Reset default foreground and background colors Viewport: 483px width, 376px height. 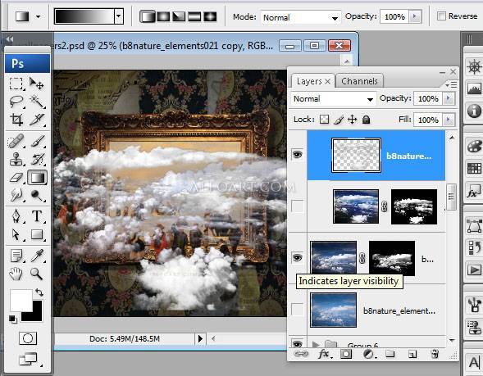click(x=12, y=319)
